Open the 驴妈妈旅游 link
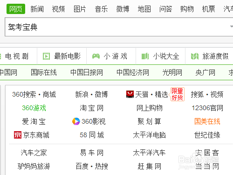The image size is (233, 175). click(34, 166)
